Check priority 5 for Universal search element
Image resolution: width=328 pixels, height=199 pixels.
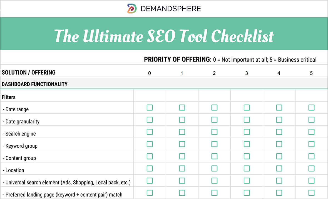point(311,181)
